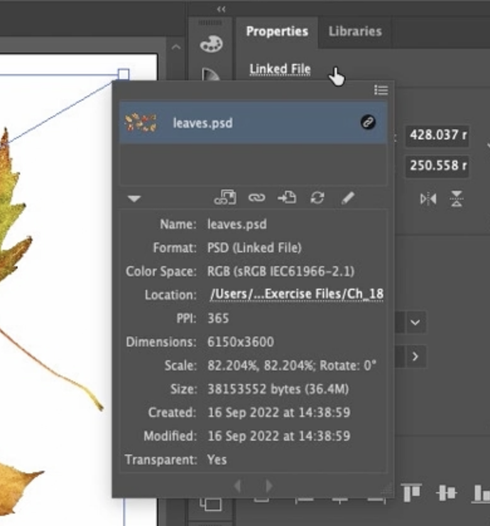Click the Dimensions value 6150x3600
This screenshot has width=490, height=526.
tap(241, 342)
